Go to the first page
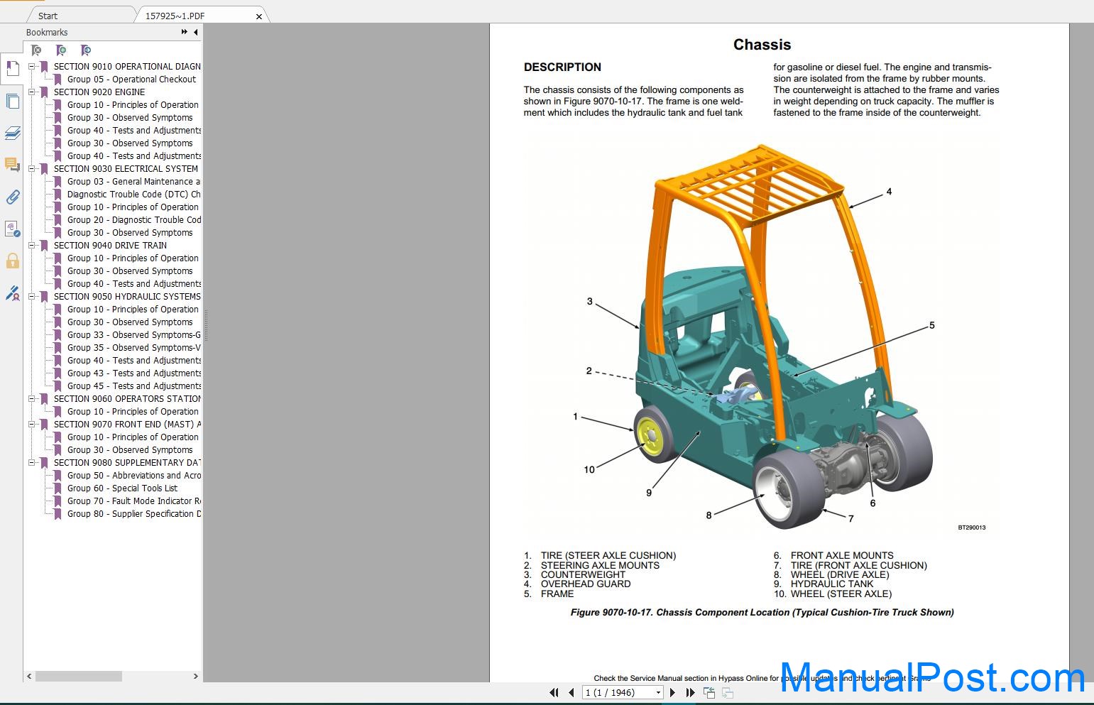This screenshot has width=1094, height=705. (x=554, y=692)
